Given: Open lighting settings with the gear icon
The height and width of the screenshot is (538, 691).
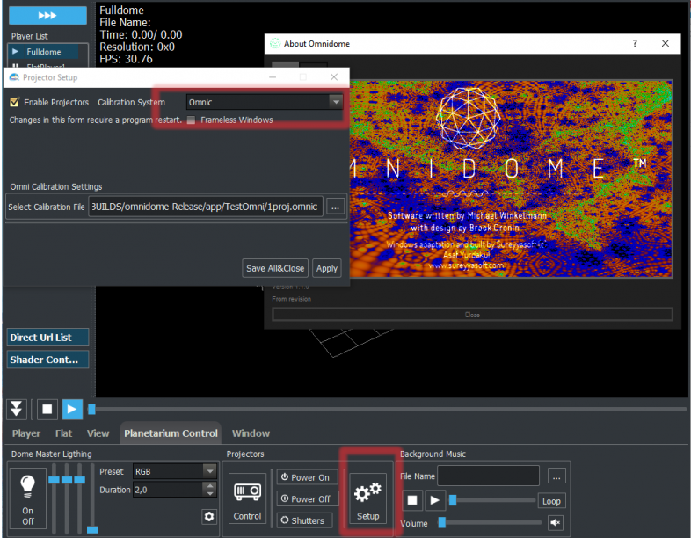Looking at the screenshot, I should [x=209, y=516].
